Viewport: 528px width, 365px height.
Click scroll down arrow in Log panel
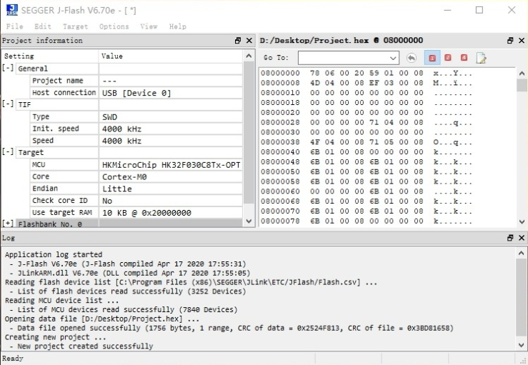click(x=522, y=345)
